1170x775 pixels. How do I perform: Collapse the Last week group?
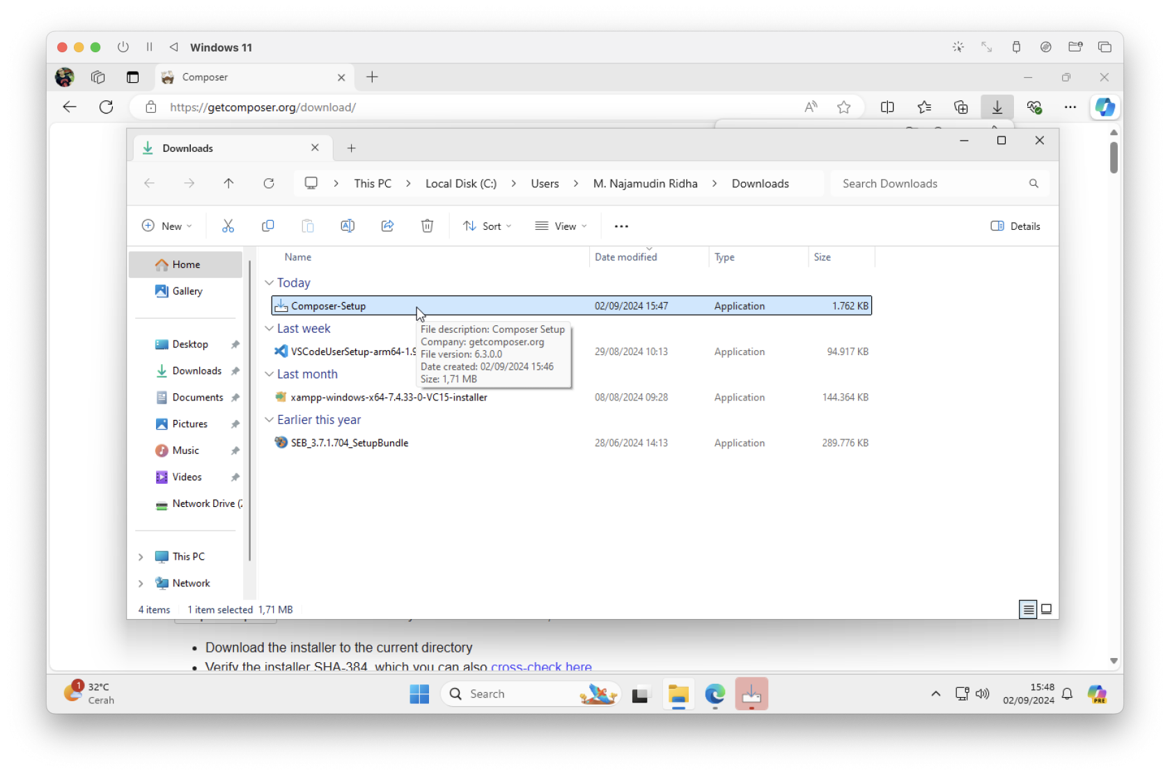[270, 329]
